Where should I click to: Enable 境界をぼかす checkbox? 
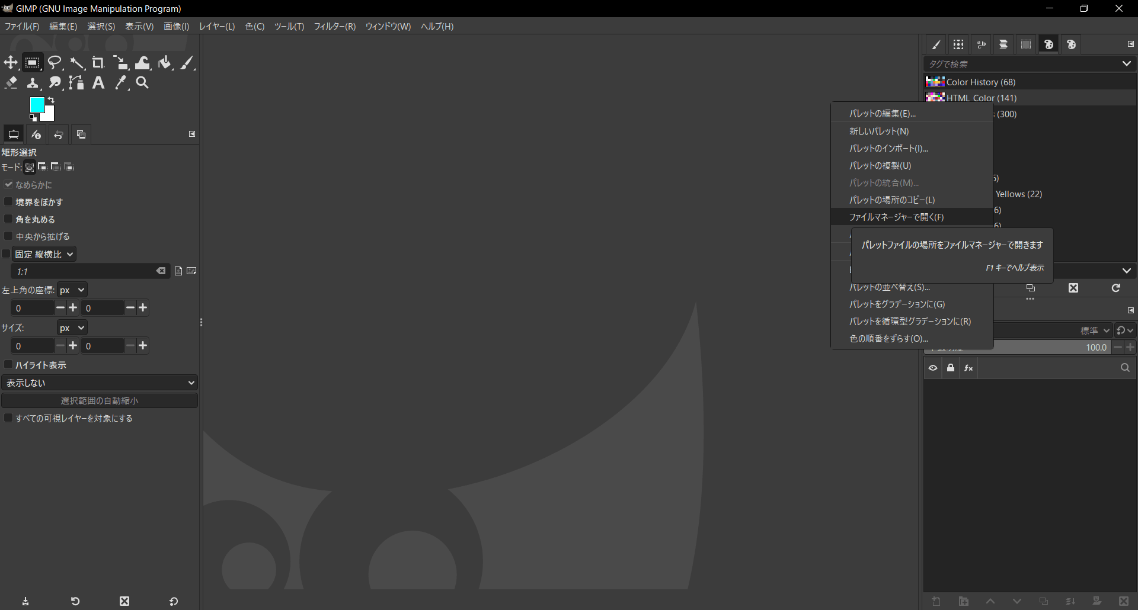pos(8,202)
